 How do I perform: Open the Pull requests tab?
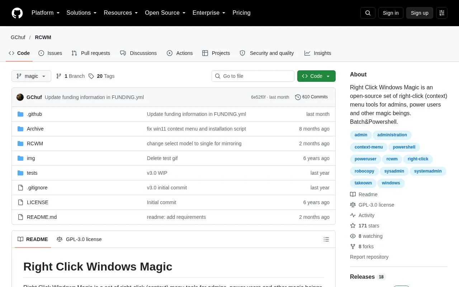click(x=91, y=53)
